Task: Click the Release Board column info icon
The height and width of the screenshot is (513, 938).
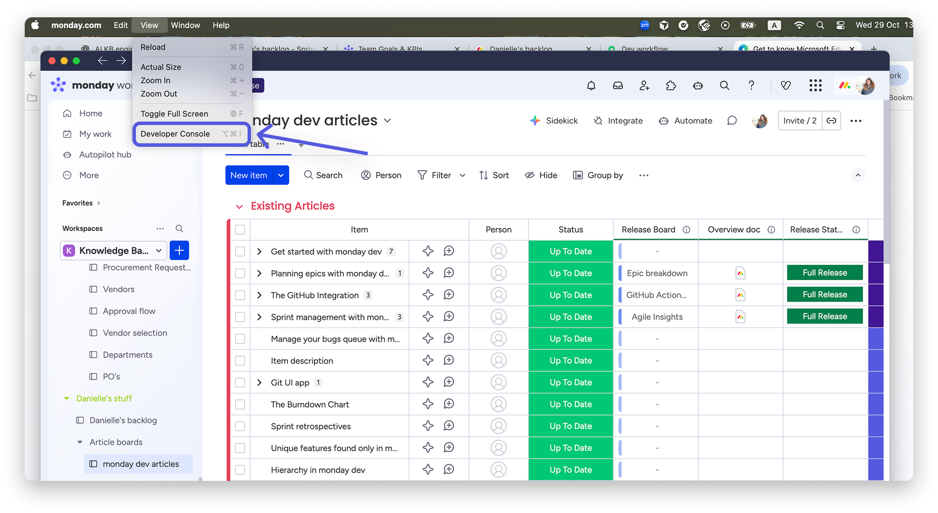Action: [686, 230]
